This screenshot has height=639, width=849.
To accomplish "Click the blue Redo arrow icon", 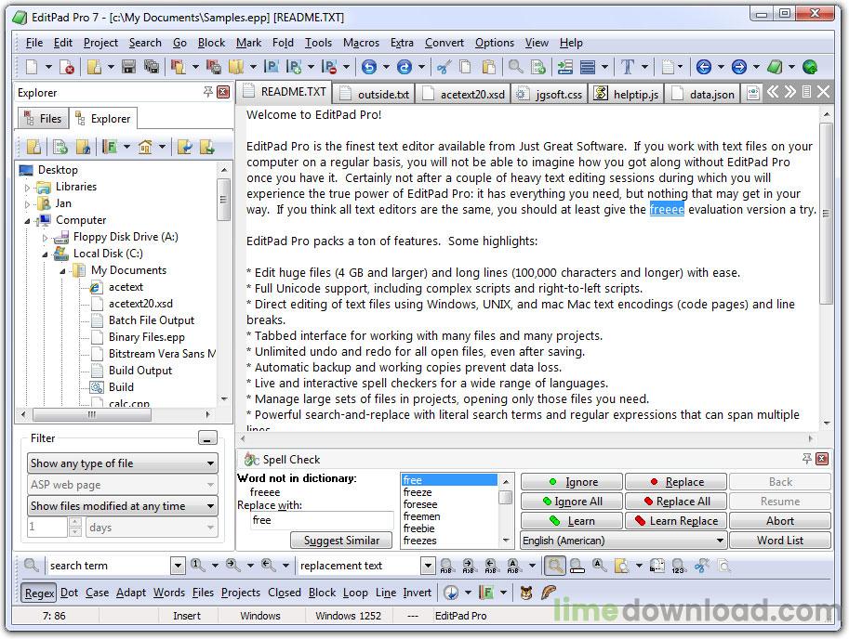I will [404, 67].
